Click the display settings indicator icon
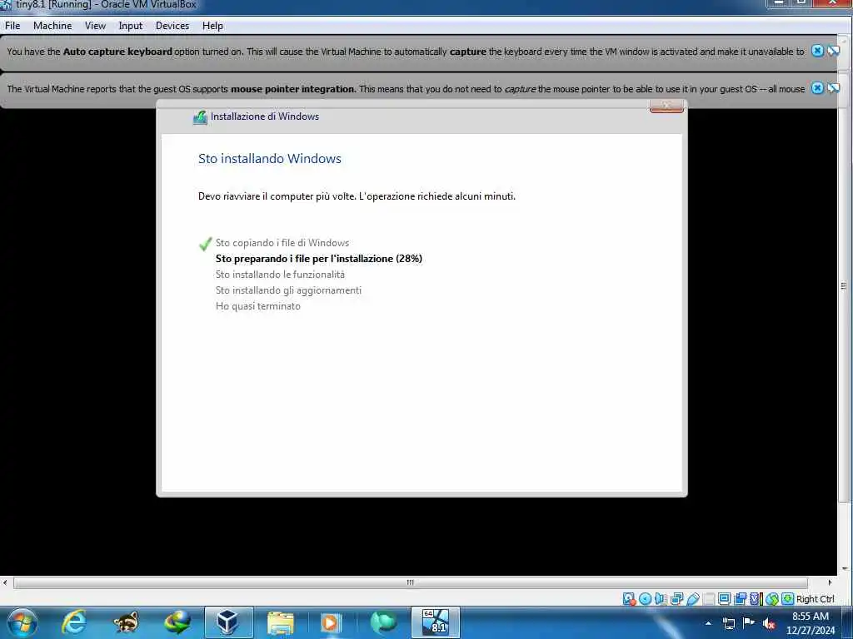Image resolution: width=853 pixels, height=639 pixels. [724, 599]
